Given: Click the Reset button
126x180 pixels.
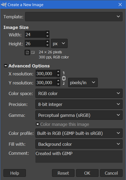Looking at the screenshot, I should tap(63, 173).
